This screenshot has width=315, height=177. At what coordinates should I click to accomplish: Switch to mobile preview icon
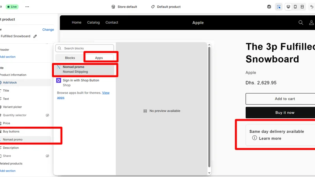click(295, 7)
